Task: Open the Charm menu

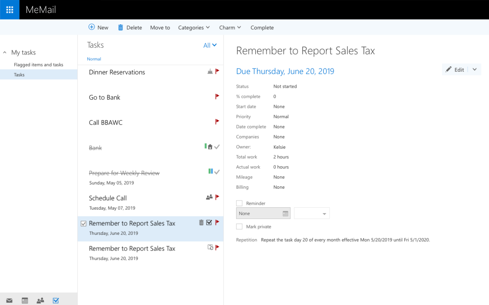Action: [x=230, y=27]
